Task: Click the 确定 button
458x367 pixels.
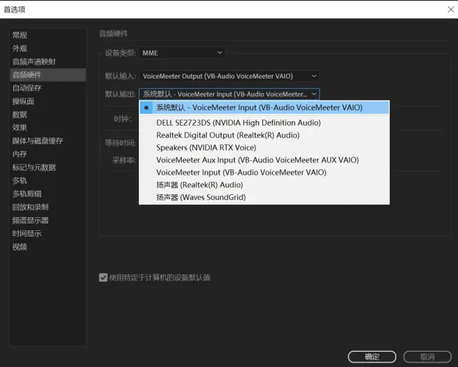Action: (x=372, y=357)
